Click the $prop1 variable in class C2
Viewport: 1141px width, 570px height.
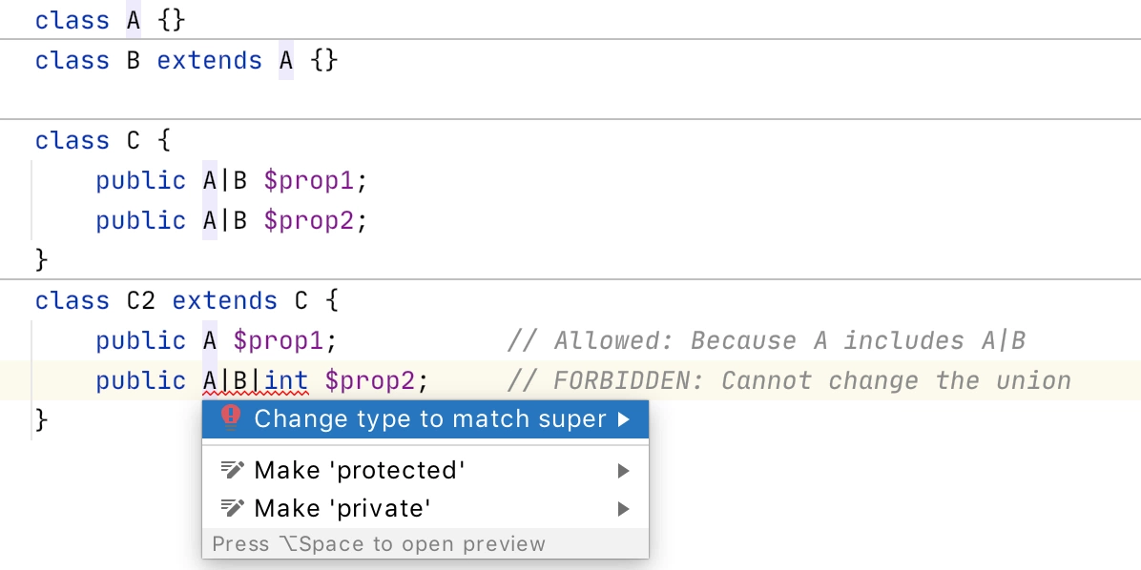coord(278,340)
